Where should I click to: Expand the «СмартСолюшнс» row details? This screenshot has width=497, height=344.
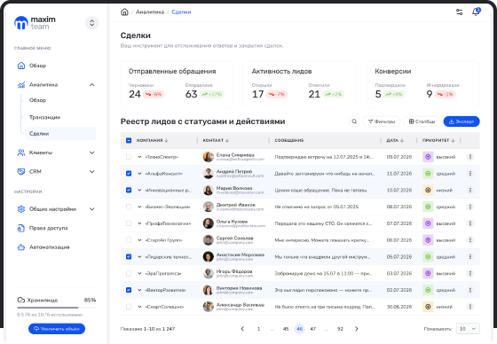click(x=139, y=307)
